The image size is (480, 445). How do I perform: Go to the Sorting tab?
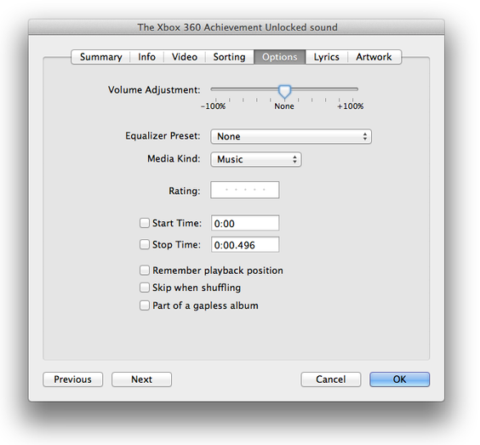(229, 57)
